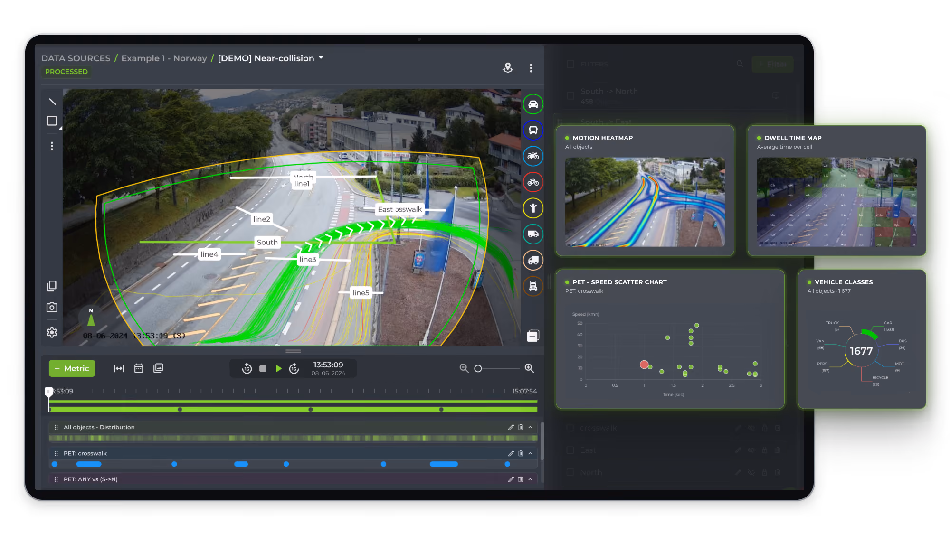
Task: Stop video playback
Action: [263, 368]
